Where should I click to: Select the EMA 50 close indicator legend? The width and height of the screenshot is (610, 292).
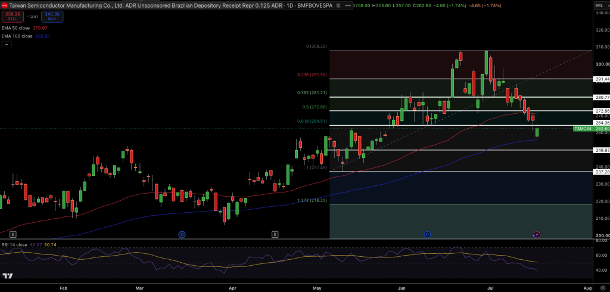[17, 28]
